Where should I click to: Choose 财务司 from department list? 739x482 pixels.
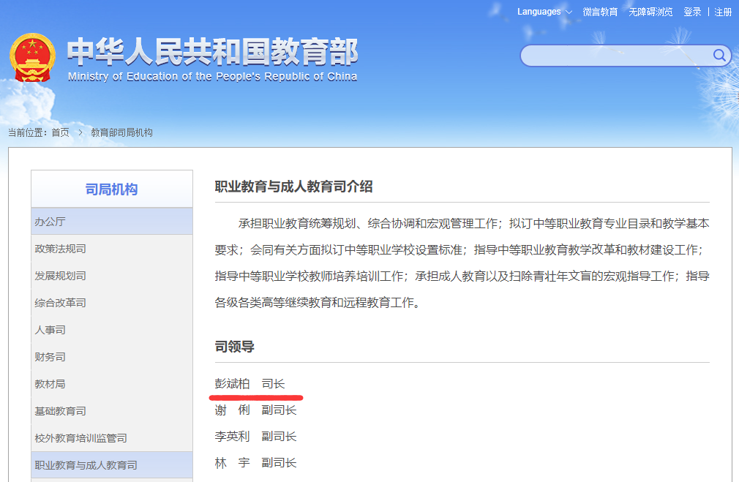pyautogui.click(x=50, y=357)
